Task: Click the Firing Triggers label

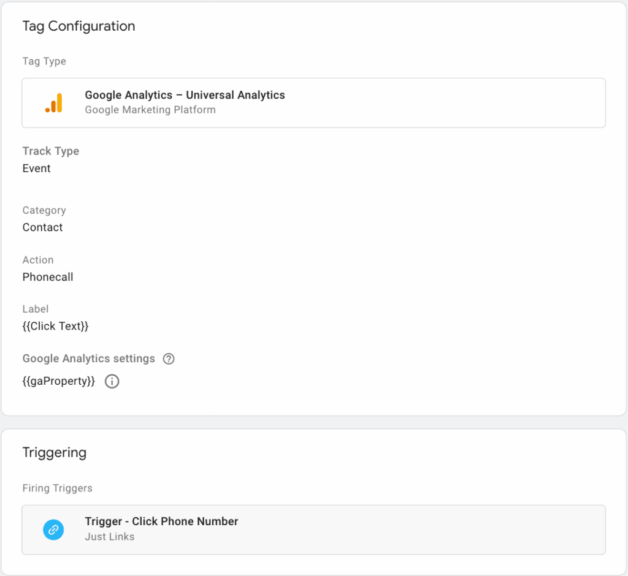Action: coord(57,488)
